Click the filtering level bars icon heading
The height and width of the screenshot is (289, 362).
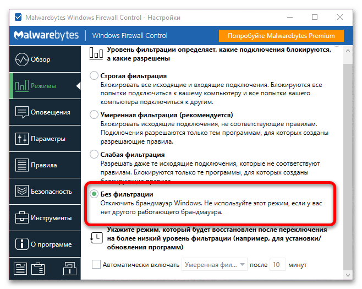pos(96,53)
